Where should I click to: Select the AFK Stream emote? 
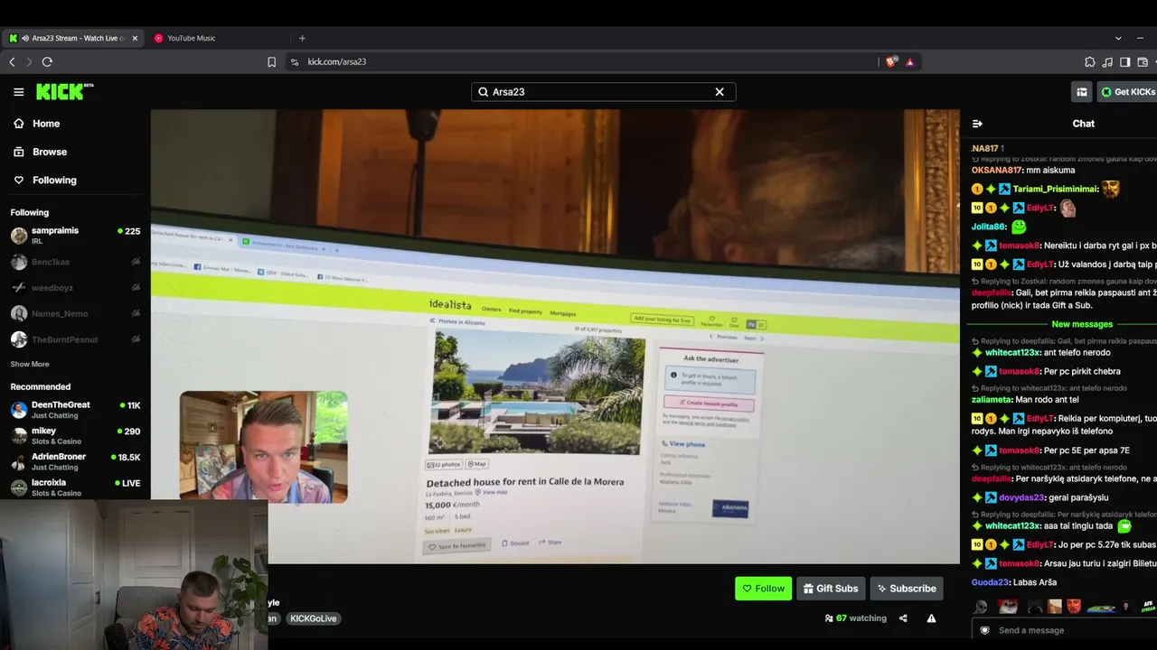pyautogui.click(x=1149, y=608)
